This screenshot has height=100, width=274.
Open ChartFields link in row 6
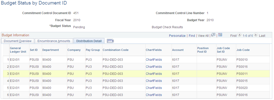click(x=154, y=95)
